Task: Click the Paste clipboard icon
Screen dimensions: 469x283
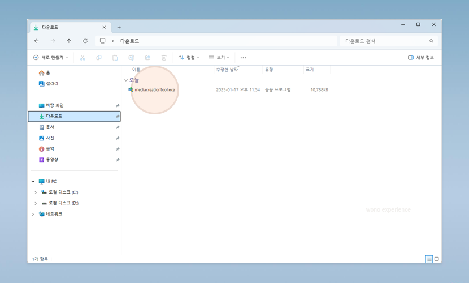Action: click(x=115, y=58)
